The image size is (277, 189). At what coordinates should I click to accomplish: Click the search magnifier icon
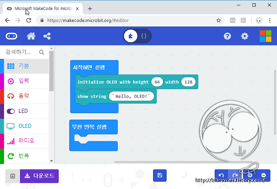coord(42,52)
